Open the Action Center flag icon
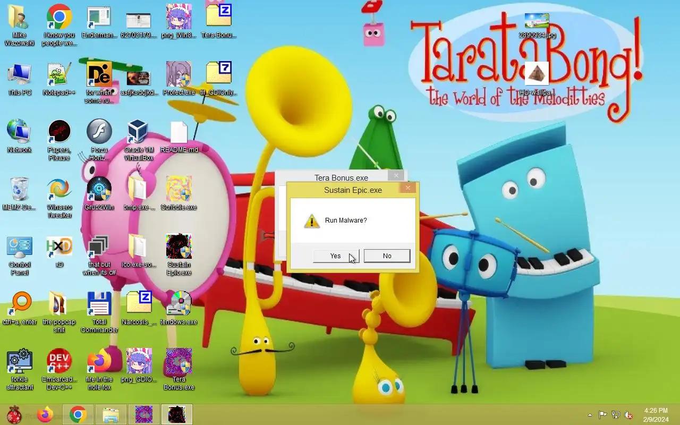The height and width of the screenshot is (425, 680). click(603, 415)
